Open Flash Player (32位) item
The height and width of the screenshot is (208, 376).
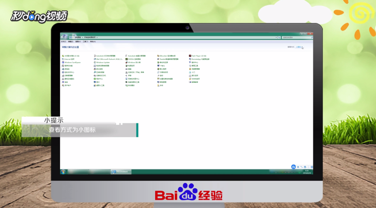pyautogui.click(x=197, y=56)
